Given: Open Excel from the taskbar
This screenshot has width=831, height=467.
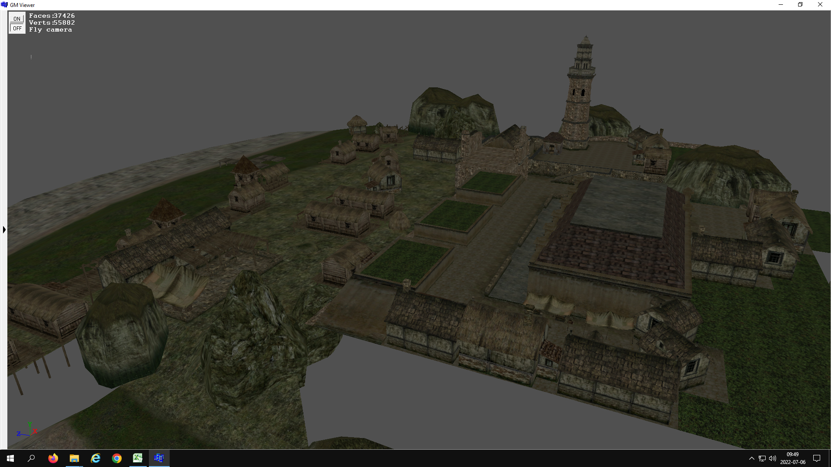Looking at the screenshot, I should pyautogui.click(x=138, y=458).
